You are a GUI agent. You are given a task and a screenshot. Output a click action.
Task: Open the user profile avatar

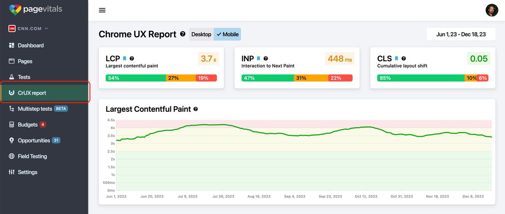(492, 10)
